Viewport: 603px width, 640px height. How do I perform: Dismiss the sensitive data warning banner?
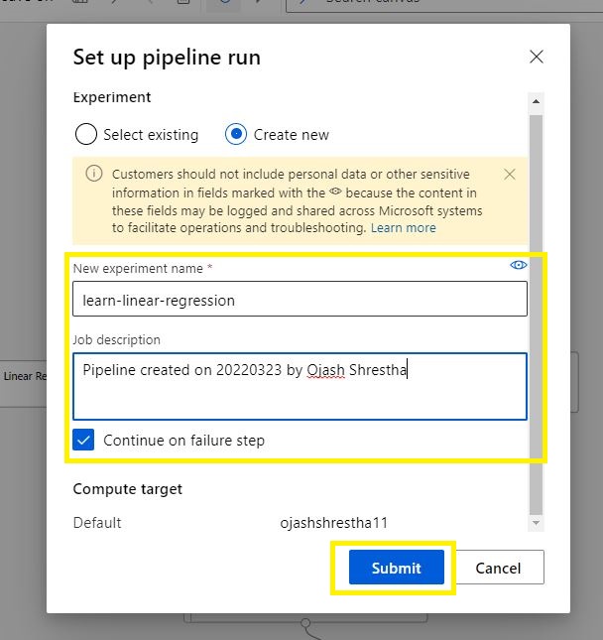[510, 174]
